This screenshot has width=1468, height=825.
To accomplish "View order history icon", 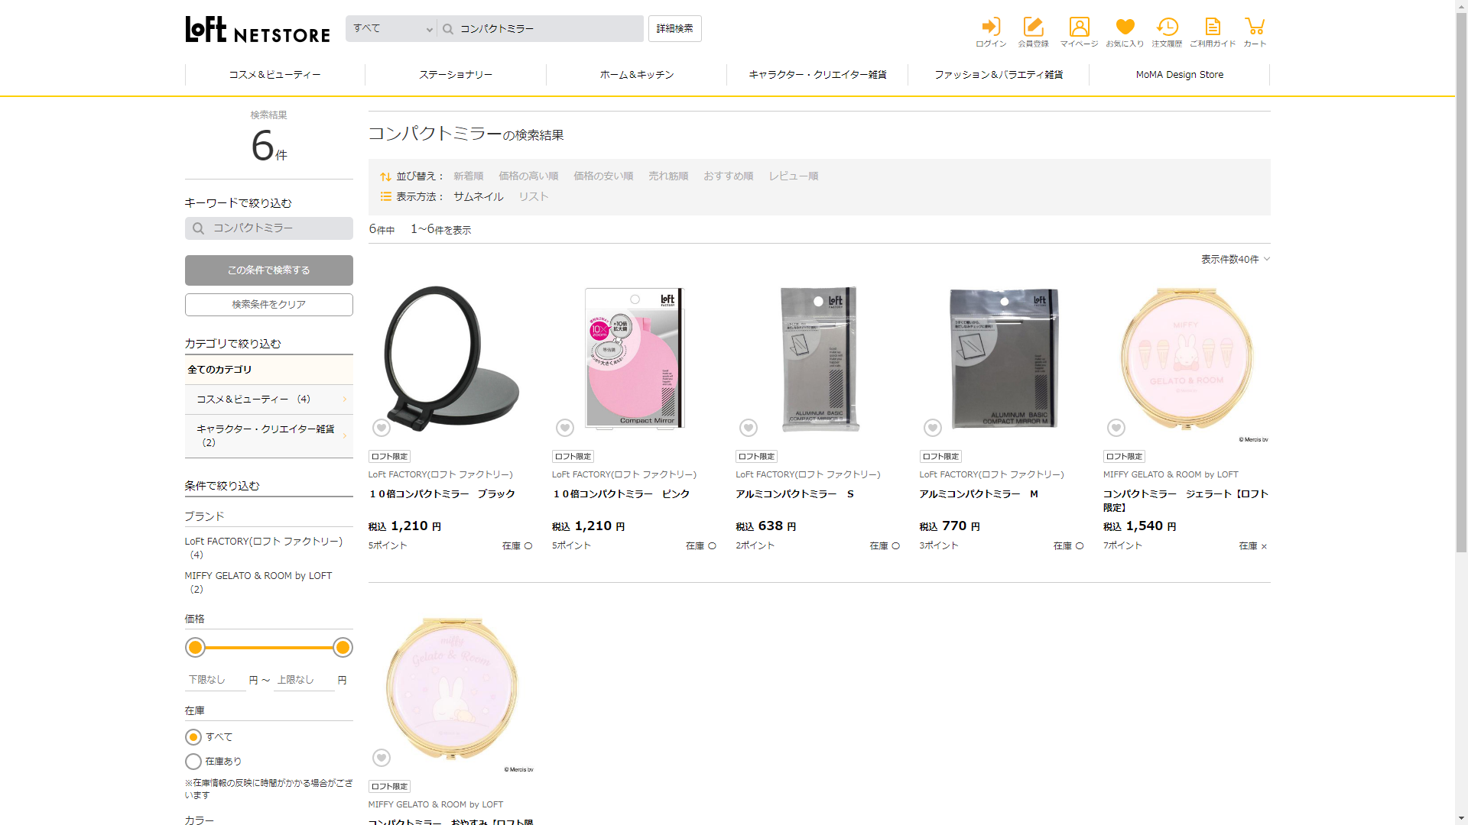I will coord(1167,31).
